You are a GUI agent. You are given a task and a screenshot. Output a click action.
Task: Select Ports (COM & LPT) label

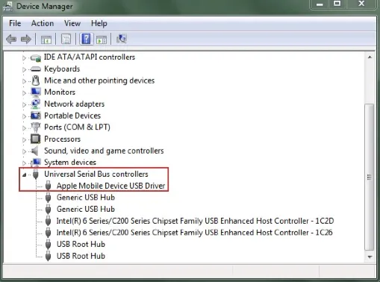(77, 128)
